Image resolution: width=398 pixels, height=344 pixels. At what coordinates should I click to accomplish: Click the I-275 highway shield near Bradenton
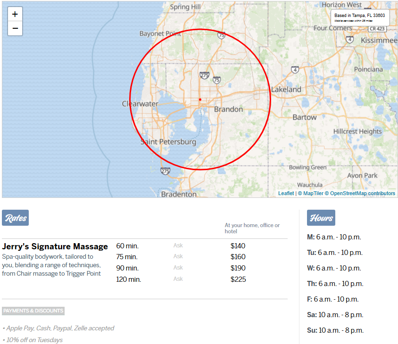click(165, 171)
